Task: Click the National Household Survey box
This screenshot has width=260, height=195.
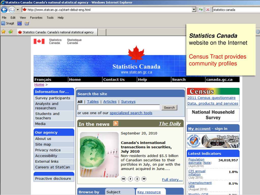Action: [213, 115]
